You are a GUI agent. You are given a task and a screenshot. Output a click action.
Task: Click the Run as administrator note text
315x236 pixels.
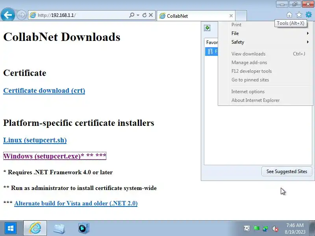pyautogui.click(x=80, y=188)
